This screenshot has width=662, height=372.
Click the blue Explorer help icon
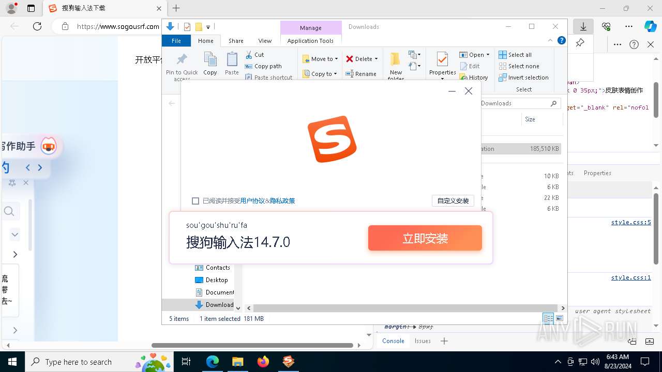(561, 40)
